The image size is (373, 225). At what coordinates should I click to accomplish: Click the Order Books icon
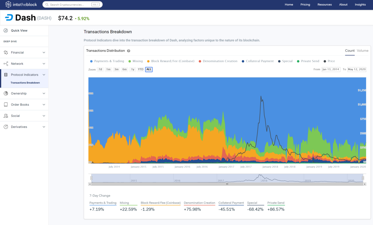point(6,105)
